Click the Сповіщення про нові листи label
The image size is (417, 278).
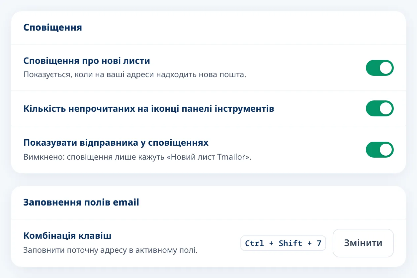(87, 61)
